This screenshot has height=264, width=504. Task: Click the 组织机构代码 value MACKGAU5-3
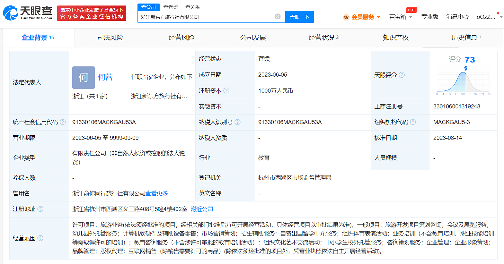pyautogui.click(x=452, y=122)
